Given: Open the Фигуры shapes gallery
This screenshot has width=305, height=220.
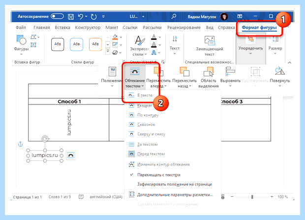Looking at the screenshot, I should click(21, 45).
